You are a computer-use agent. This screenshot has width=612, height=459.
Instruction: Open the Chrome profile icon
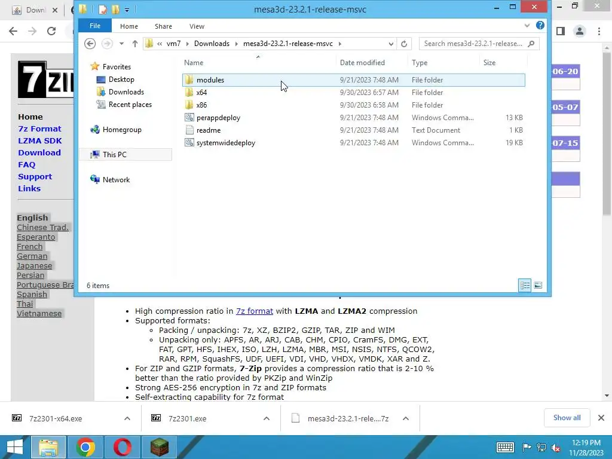click(x=580, y=31)
